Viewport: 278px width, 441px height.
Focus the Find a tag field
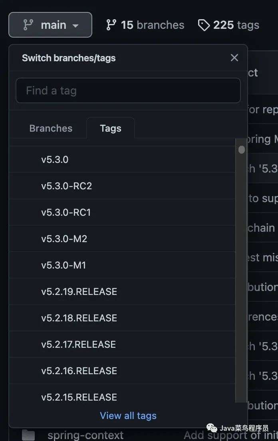coord(128,90)
